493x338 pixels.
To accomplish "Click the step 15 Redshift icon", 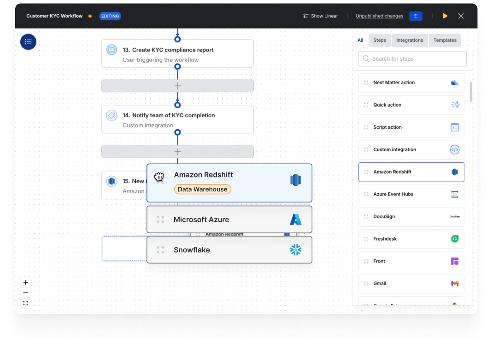I will coord(112,181).
